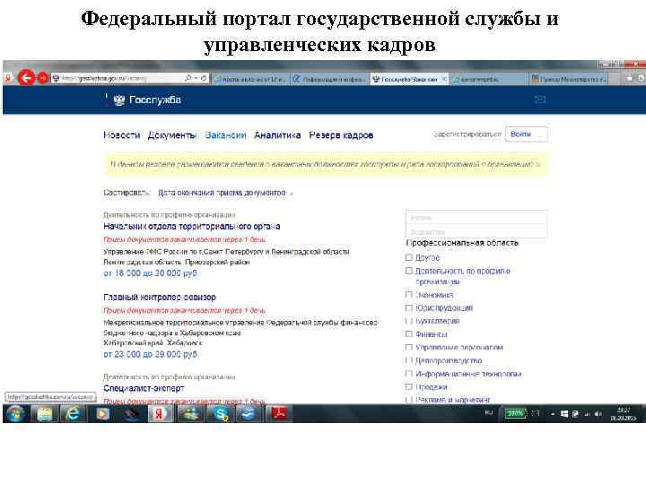Tick Деятельность по профилю организации checkbox
The height and width of the screenshot is (484, 646).
pyautogui.click(x=409, y=271)
